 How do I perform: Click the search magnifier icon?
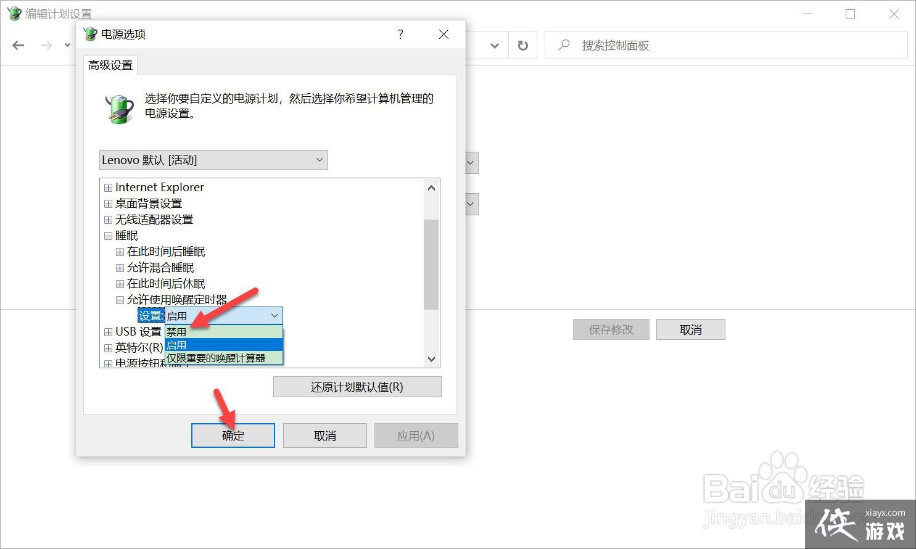[563, 45]
